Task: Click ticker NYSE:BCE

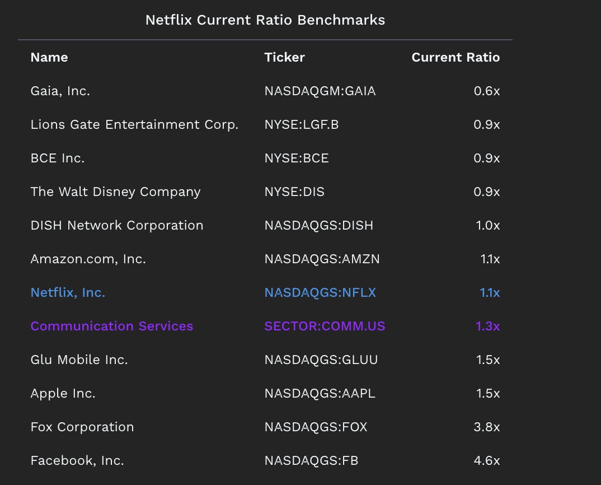Action: click(297, 158)
